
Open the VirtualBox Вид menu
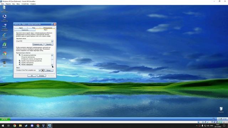pyautogui.click(x=14, y=4)
